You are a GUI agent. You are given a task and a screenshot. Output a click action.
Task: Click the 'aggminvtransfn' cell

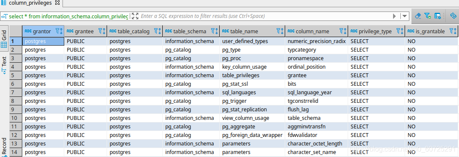[317, 127]
